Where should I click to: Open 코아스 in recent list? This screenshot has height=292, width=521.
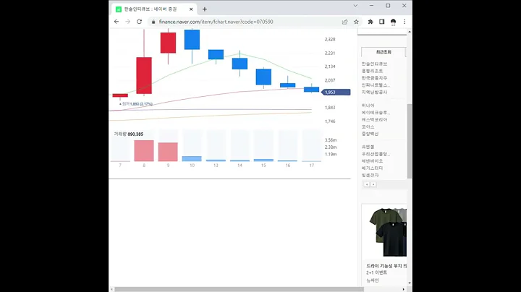(368, 126)
